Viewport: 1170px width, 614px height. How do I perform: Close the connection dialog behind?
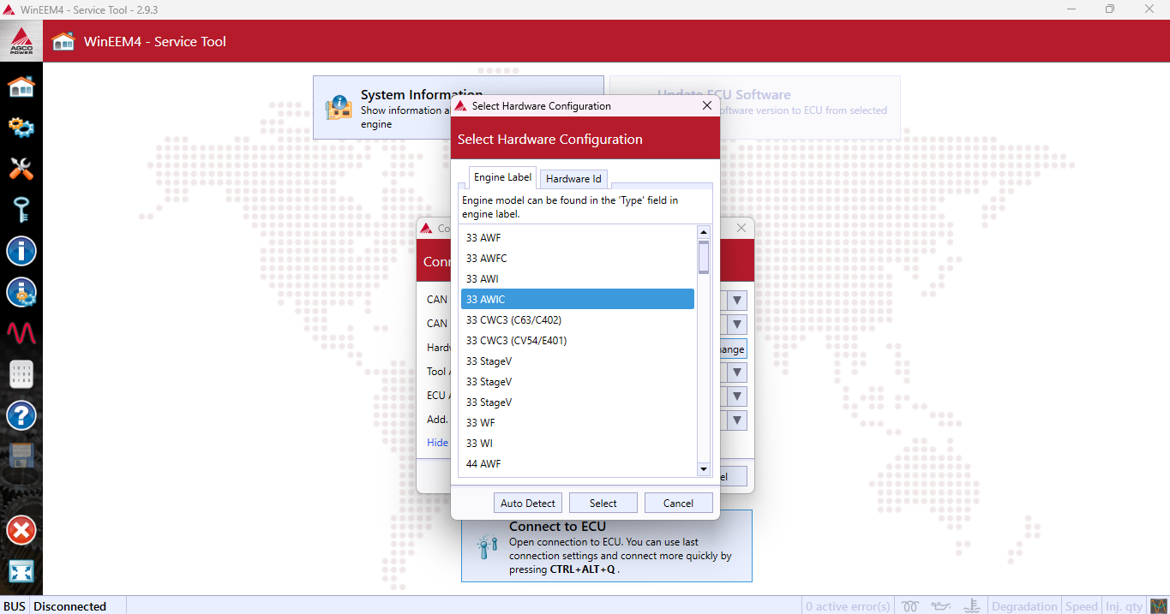[x=741, y=229]
